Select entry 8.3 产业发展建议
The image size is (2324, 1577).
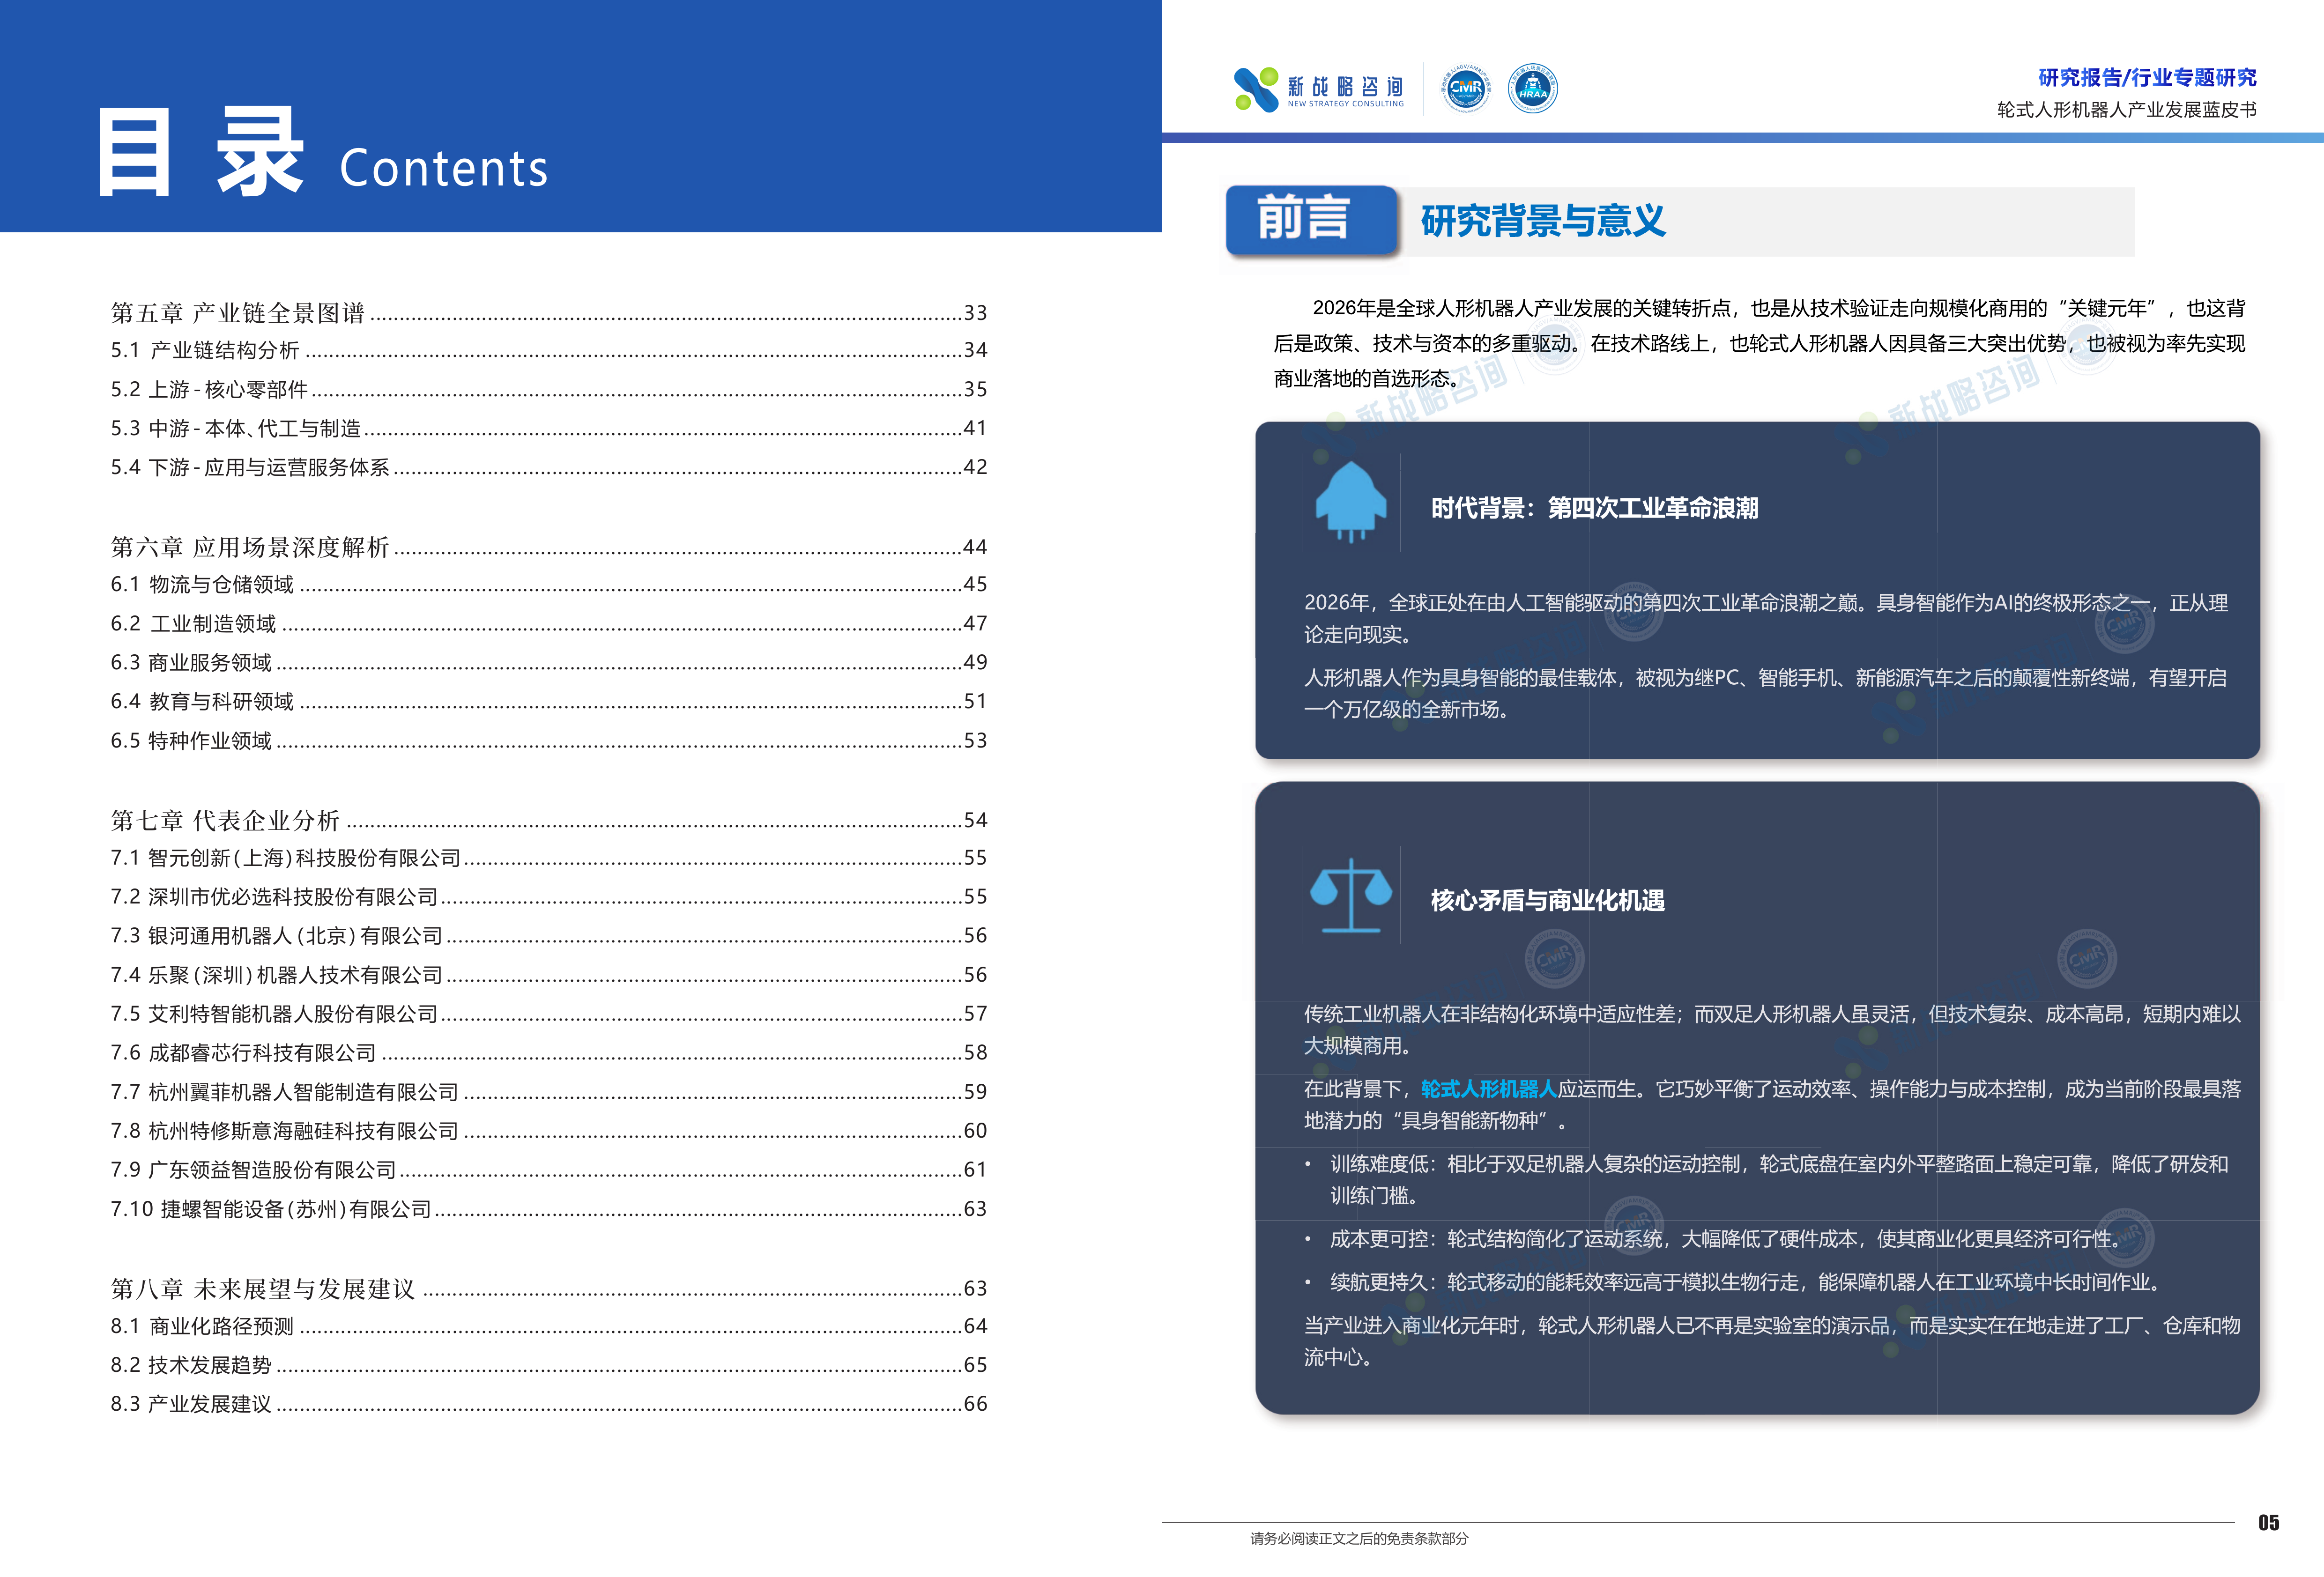(x=548, y=1404)
